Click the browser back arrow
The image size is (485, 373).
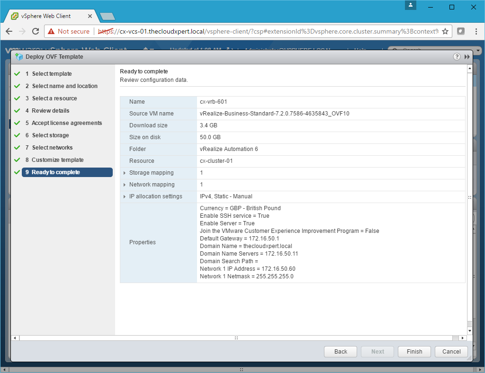(x=9, y=31)
